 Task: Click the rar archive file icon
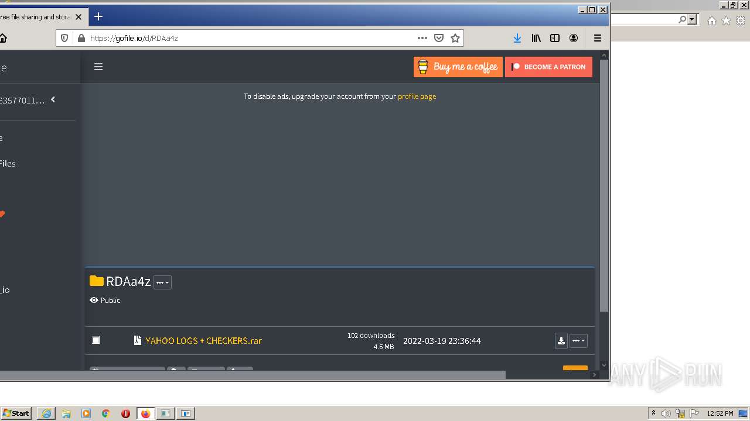pyautogui.click(x=138, y=340)
